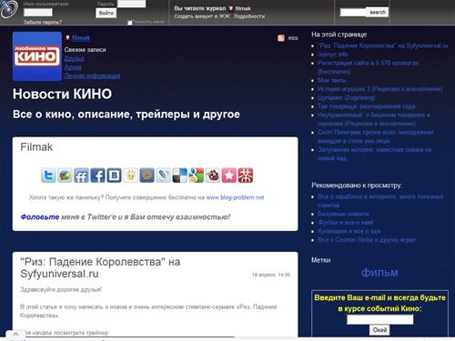Open Кулинария и все о еде link
The height and width of the screenshot is (341, 455).
pos(349,231)
